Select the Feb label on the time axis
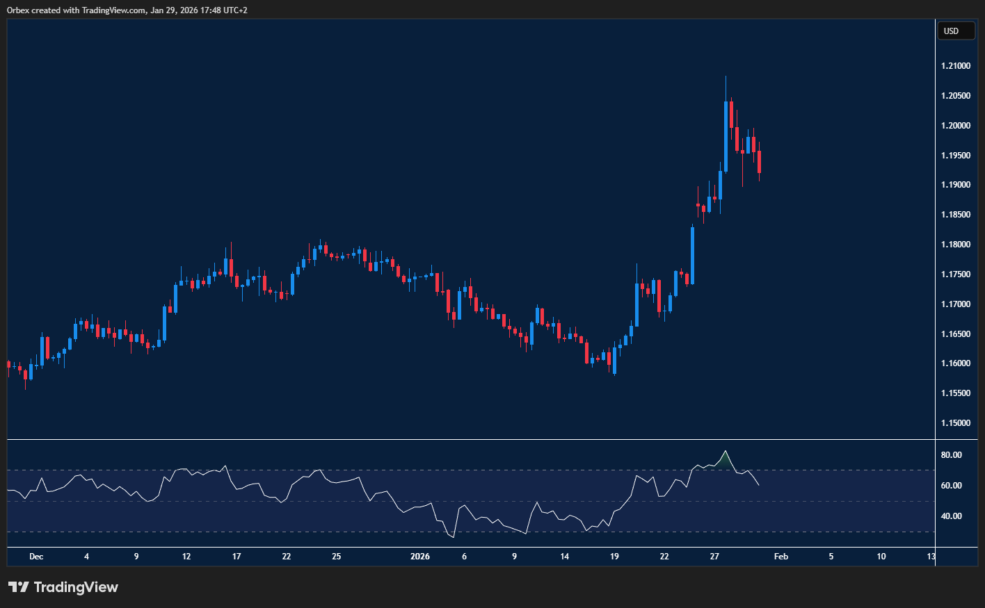The width and height of the screenshot is (985, 608). (780, 557)
